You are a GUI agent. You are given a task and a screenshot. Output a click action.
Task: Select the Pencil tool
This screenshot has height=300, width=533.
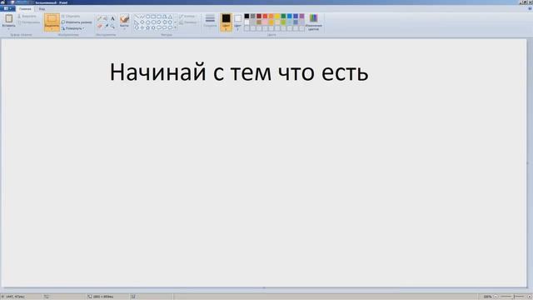click(99, 18)
